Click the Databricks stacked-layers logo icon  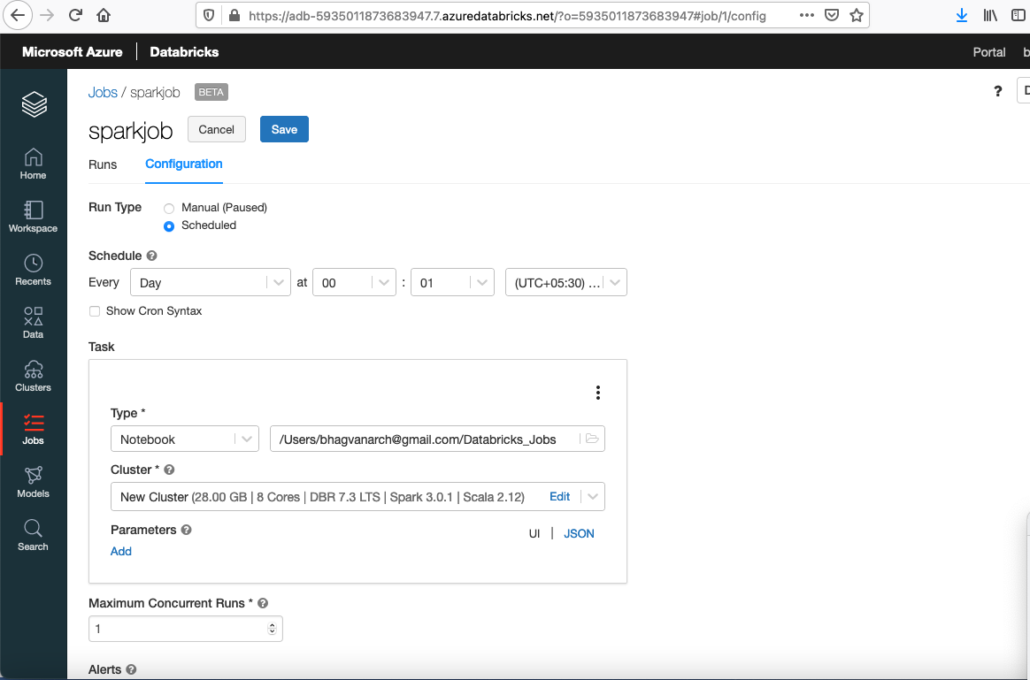tap(34, 104)
